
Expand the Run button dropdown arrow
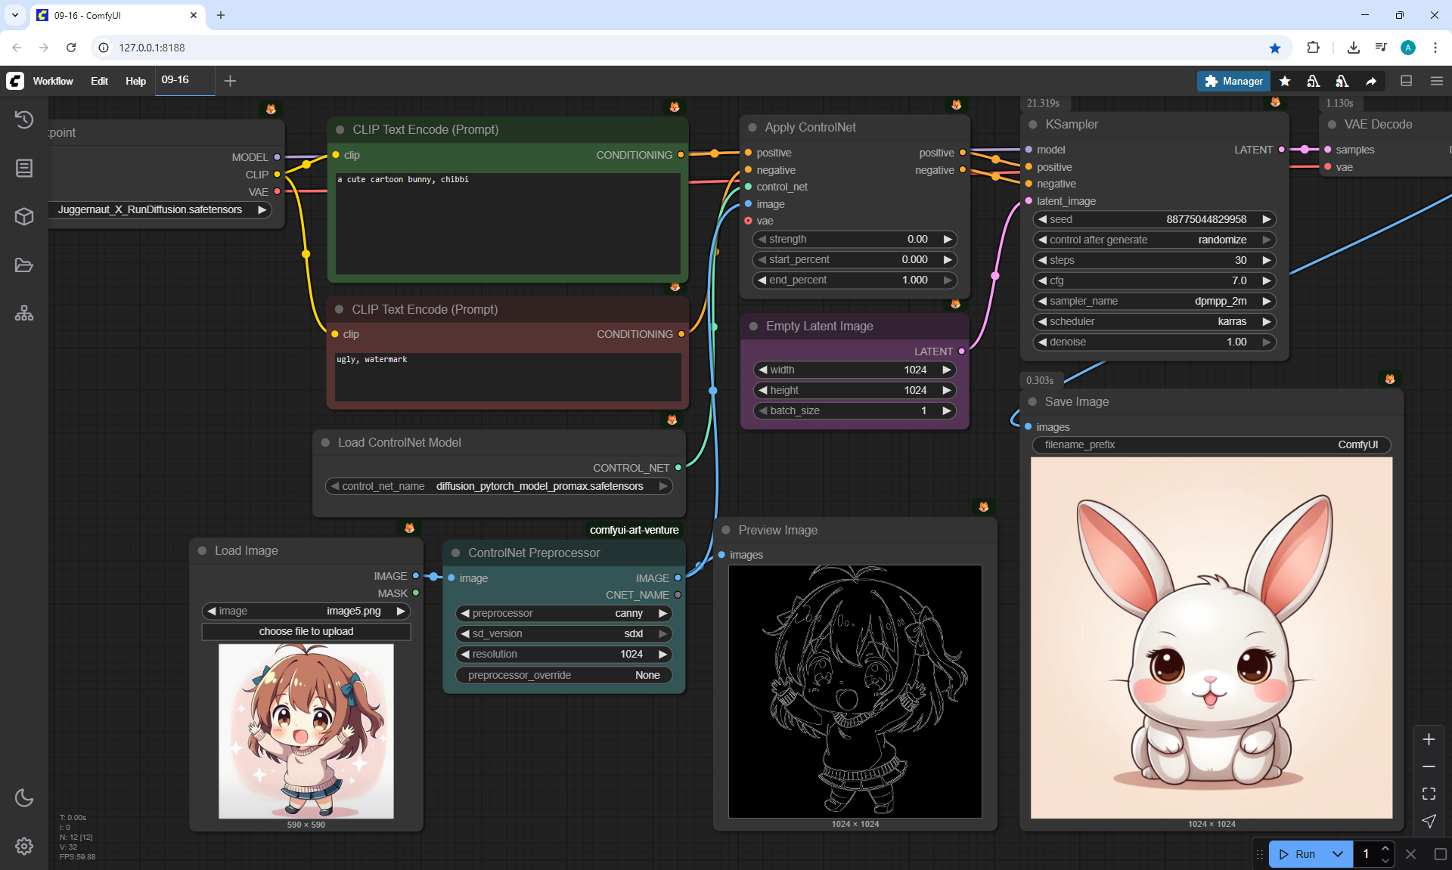[1337, 854]
